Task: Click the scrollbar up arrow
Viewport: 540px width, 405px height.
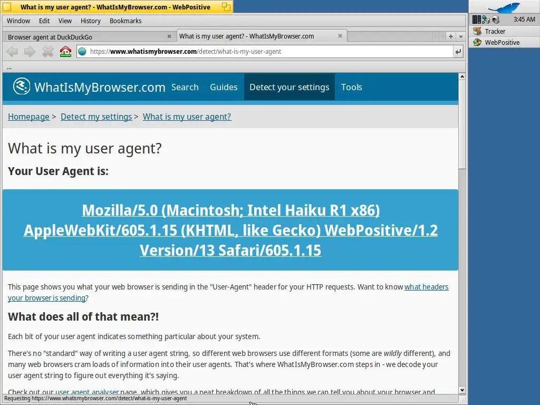Action: pos(462,76)
